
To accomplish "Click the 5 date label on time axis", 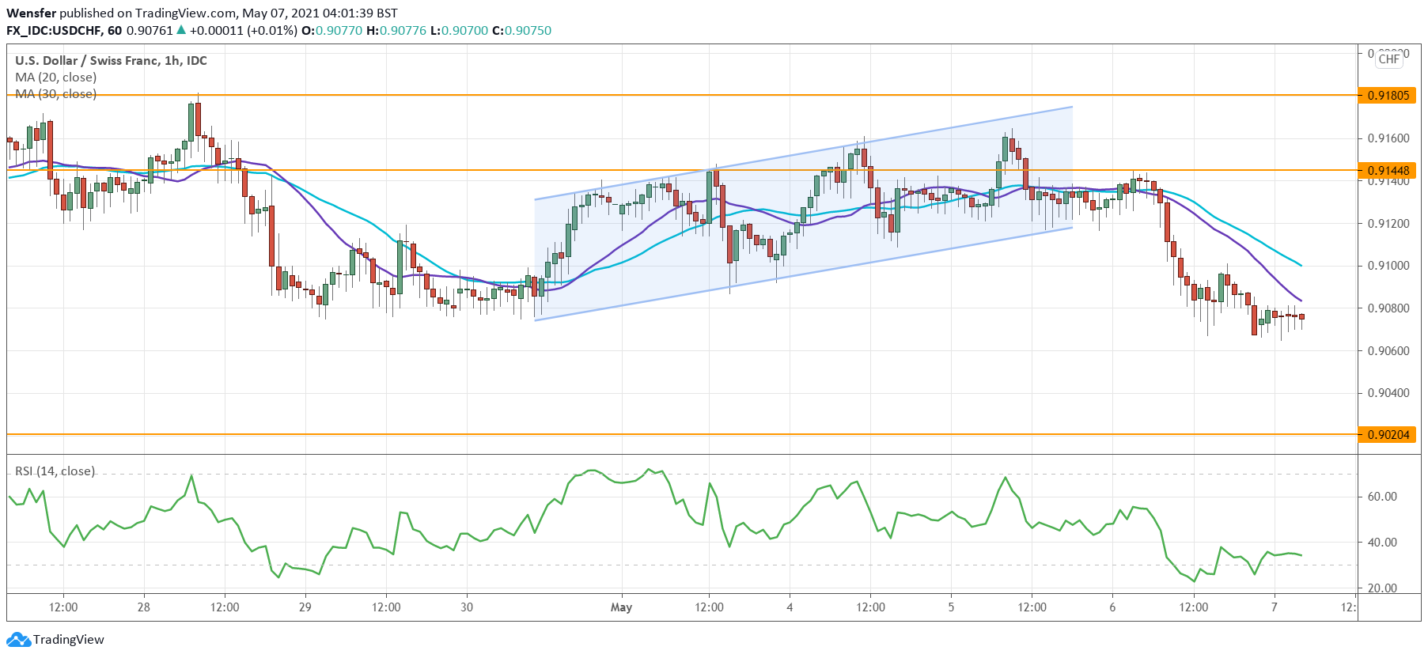I will [951, 607].
